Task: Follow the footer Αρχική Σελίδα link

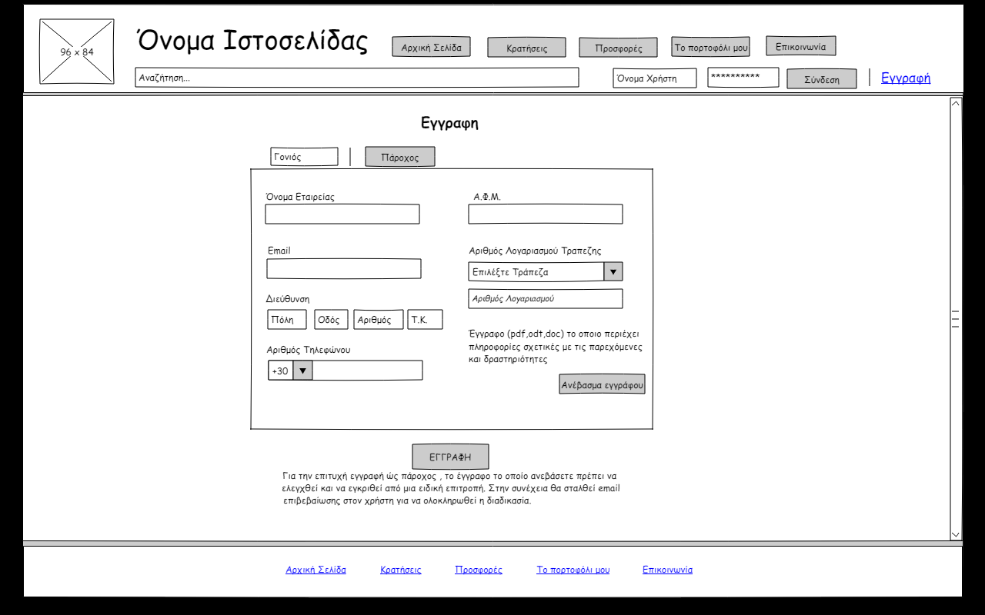Action: (x=316, y=570)
